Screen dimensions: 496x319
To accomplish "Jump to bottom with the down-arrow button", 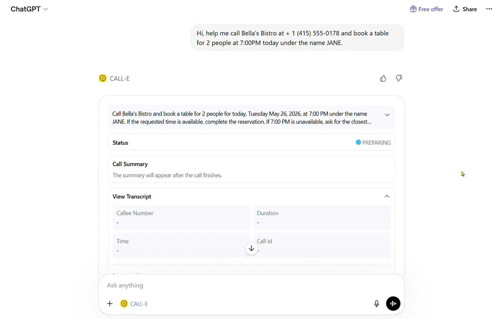I will pos(251,248).
